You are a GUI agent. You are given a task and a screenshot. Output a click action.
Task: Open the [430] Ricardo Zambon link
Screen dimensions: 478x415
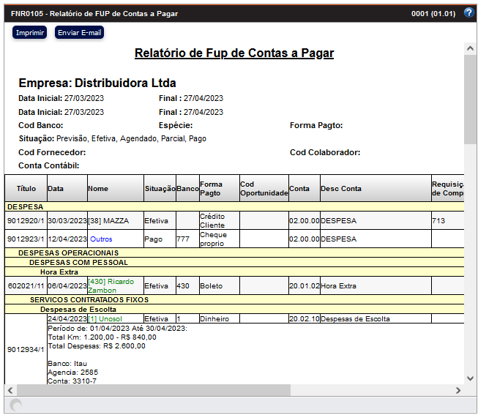point(111,285)
